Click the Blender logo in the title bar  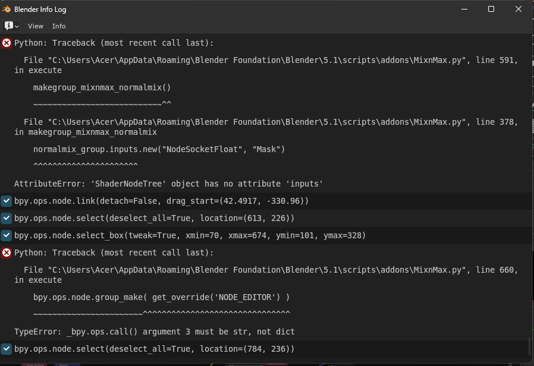(7, 9)
